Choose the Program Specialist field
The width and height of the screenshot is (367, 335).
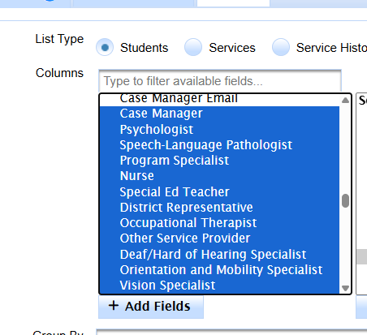click(x=219, y=161)
